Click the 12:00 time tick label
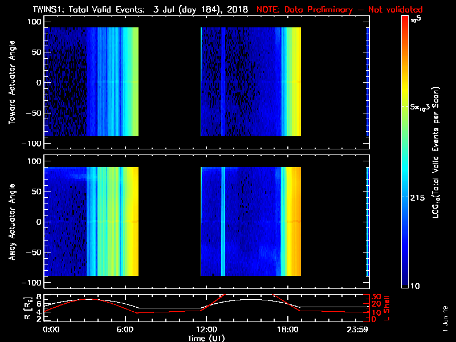456x342 pixels. point(205,329)
